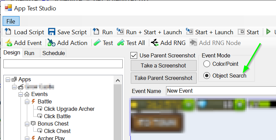Select the Click Battle row
276x140 pixels.
pos(57,116)
